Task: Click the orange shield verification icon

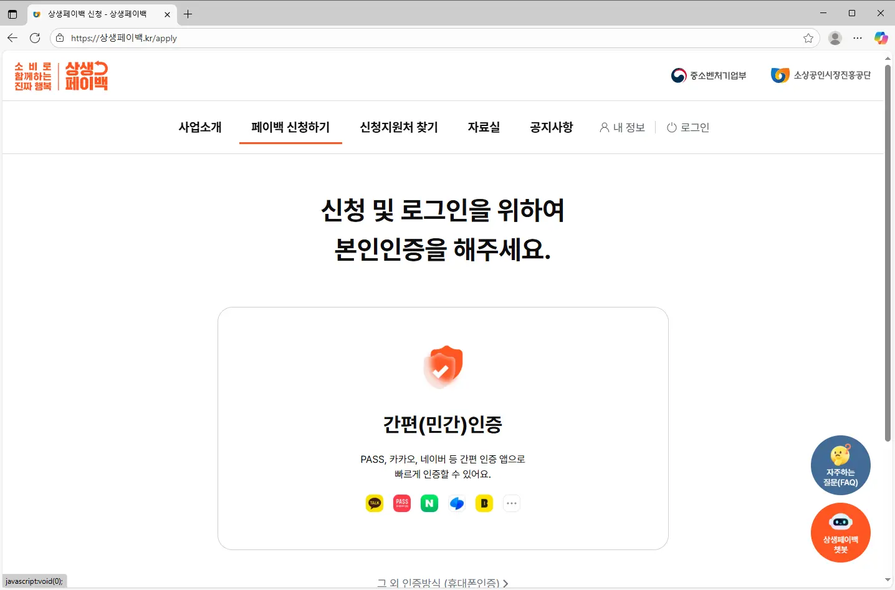Action: [x=443, y=367]
